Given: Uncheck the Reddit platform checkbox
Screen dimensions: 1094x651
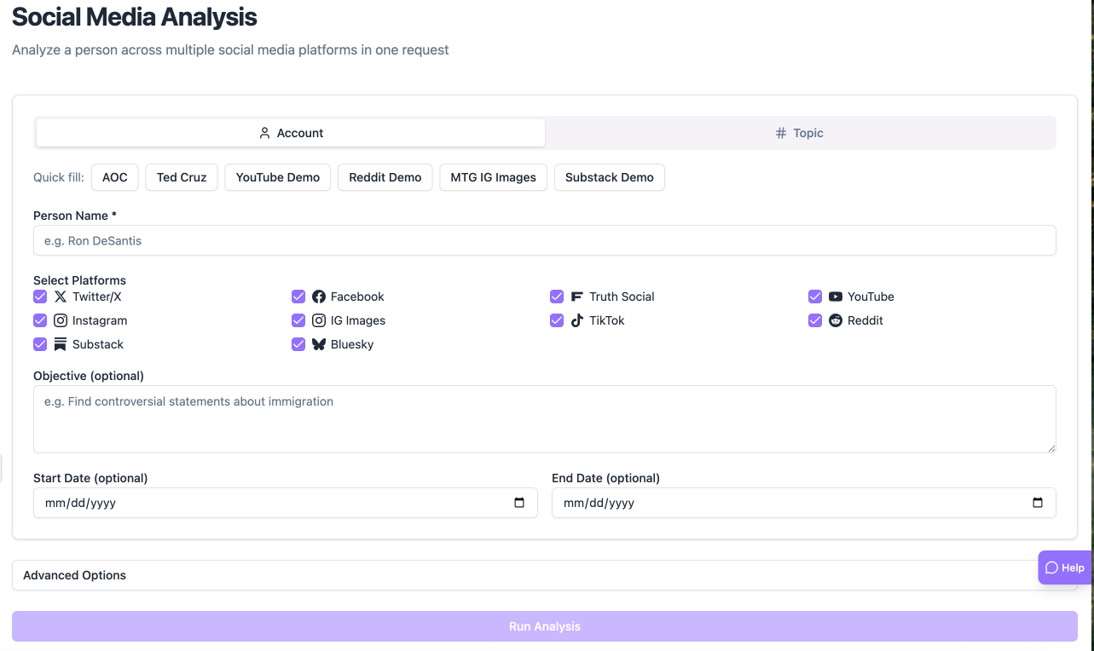Looking at the screenshot, I should [x=815, y=320].
